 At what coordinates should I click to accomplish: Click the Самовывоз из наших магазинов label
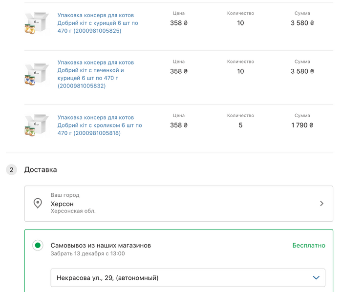pos(101,245)
